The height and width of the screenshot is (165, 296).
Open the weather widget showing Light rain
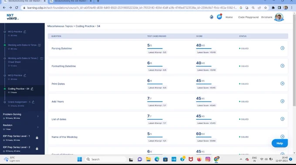click(12, 159)
